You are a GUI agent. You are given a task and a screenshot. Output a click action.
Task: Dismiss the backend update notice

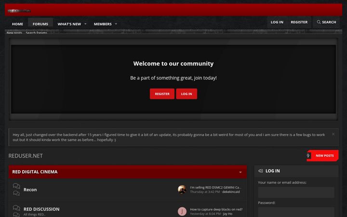pyautogui.click(x=333, y=134)
